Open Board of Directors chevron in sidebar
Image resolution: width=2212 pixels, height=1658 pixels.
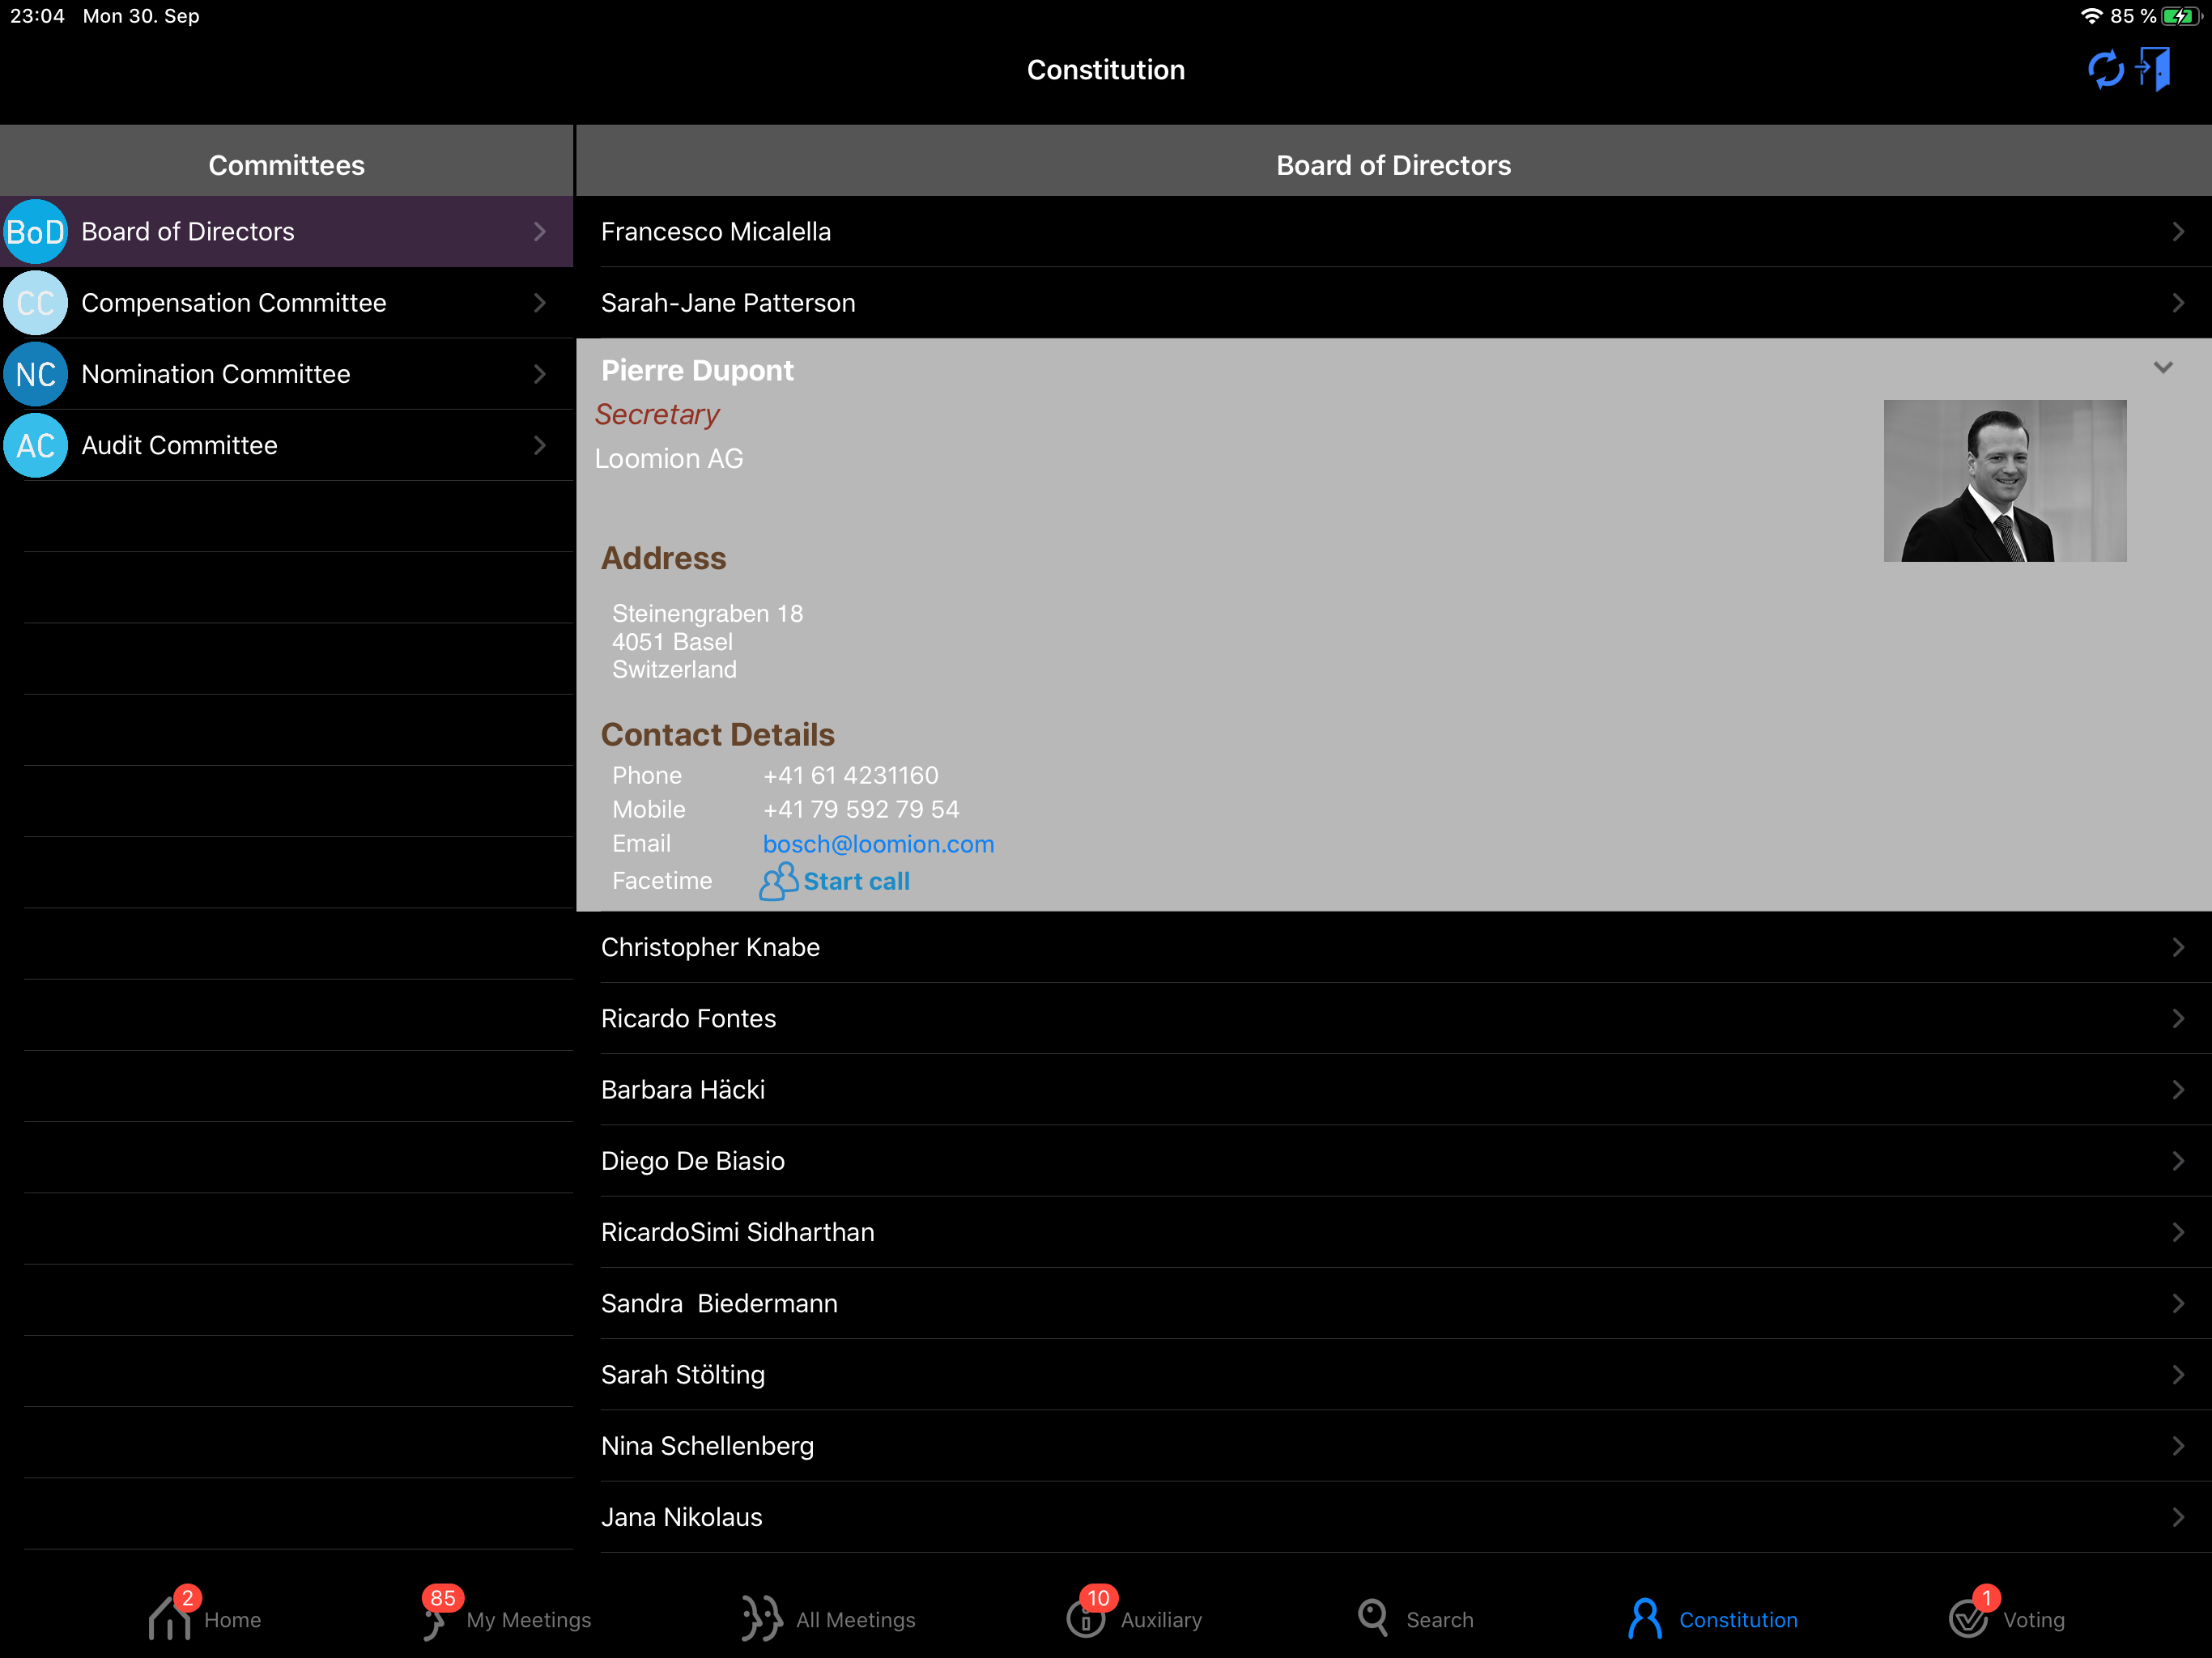click(540, 232)
